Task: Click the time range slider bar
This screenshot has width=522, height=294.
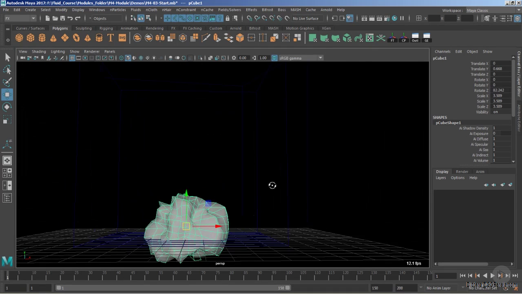Action: 173,288
